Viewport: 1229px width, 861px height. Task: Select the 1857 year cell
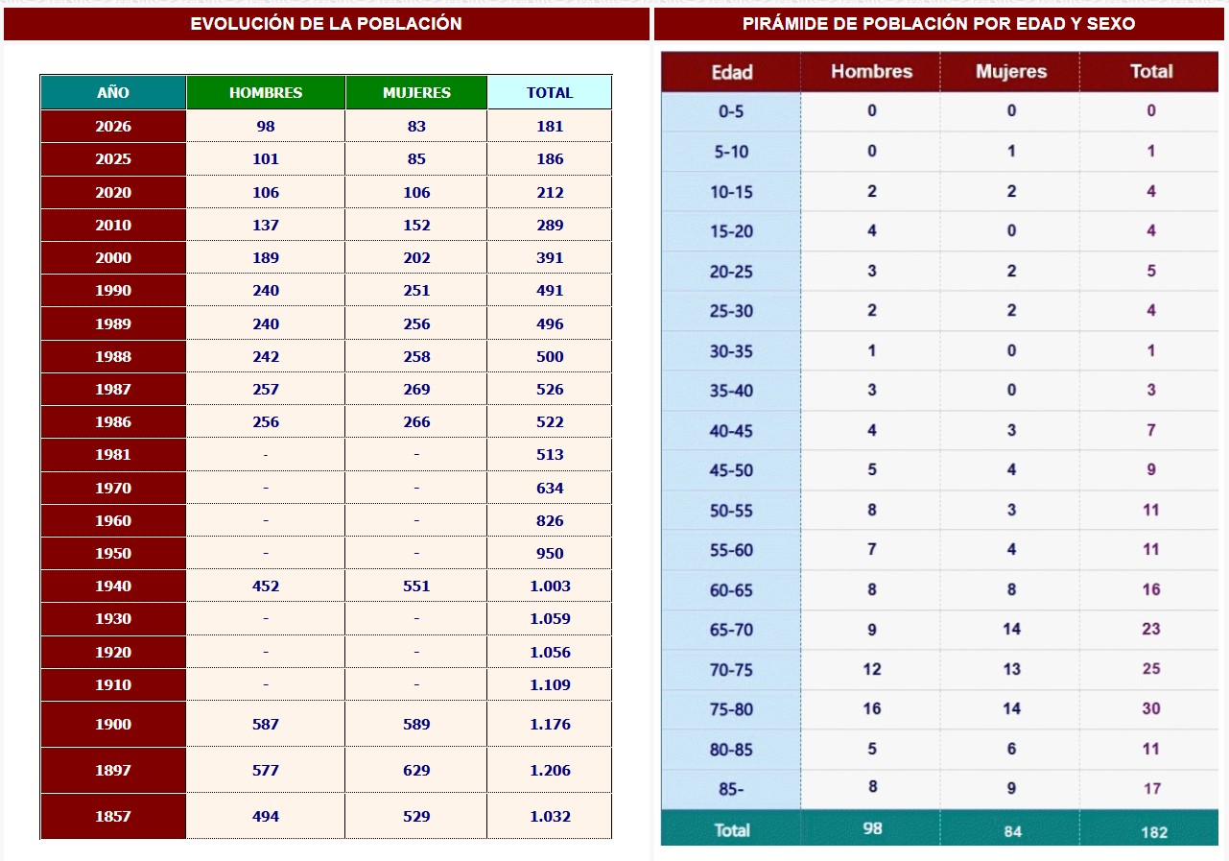(x=113, y=817)
